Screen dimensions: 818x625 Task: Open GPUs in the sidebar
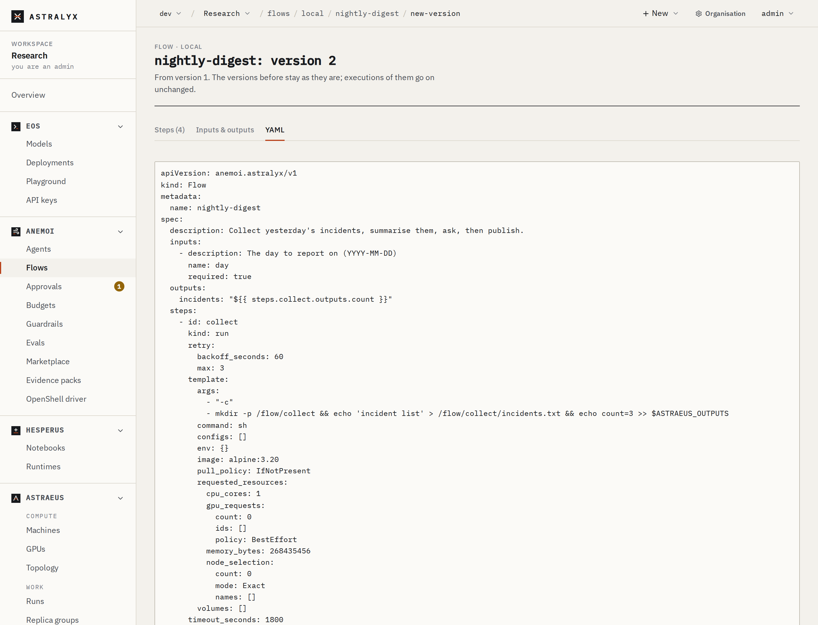pyautogui.click(x=36, y=549)
